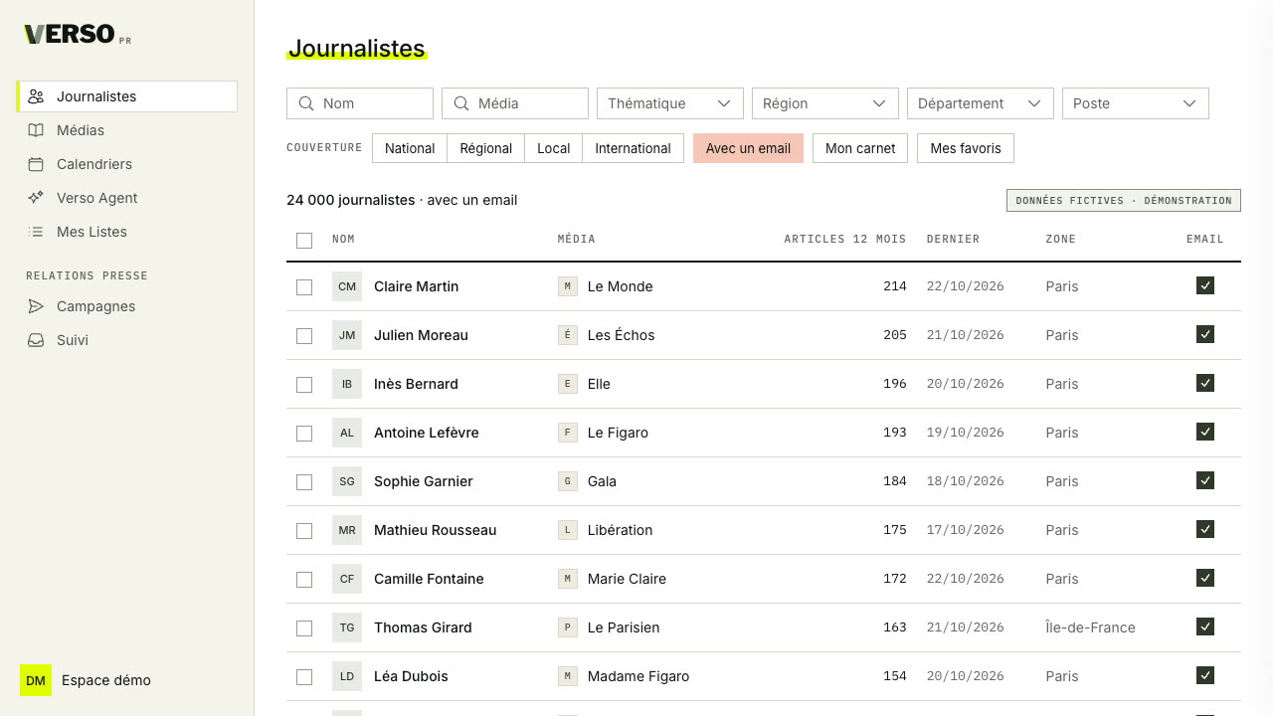Click the CM avatar for Claire Martin
The width and height of the screenshot is (1273, 716).
(x=347, y=286)
